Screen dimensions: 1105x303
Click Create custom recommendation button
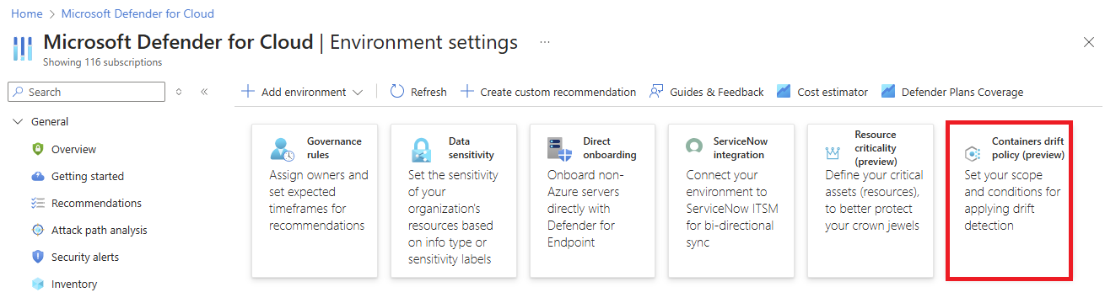point(548,92)
